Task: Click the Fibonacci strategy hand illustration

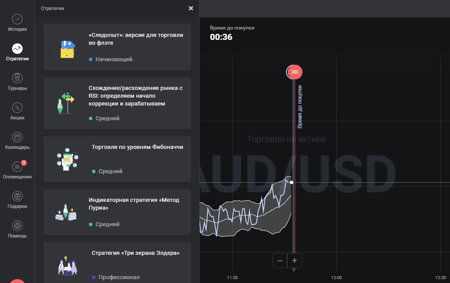Action: 67,159
